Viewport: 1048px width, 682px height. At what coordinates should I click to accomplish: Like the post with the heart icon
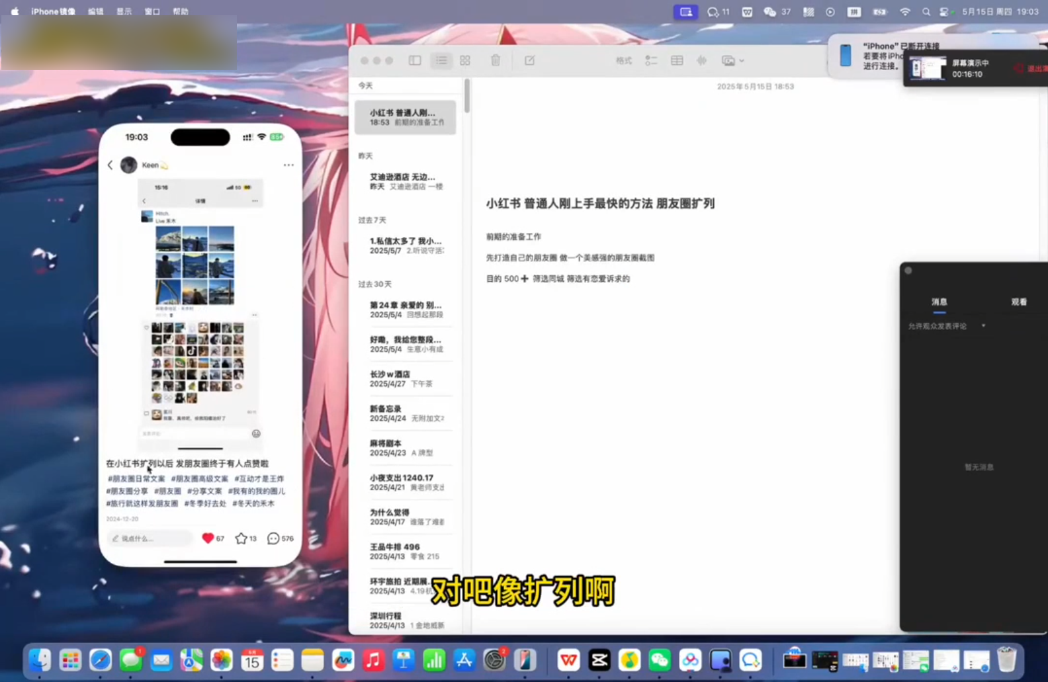point(208,538)
